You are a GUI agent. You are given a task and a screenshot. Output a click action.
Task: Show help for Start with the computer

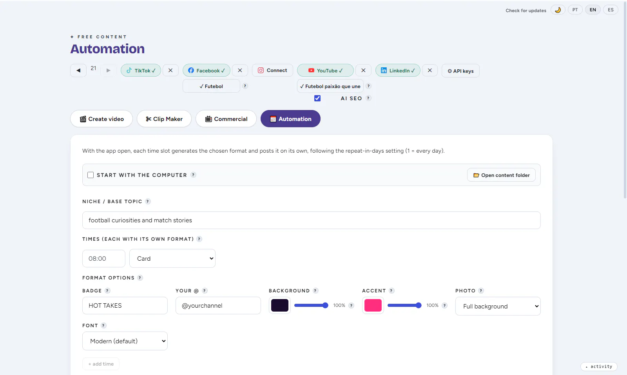click(x=193, y=175)
